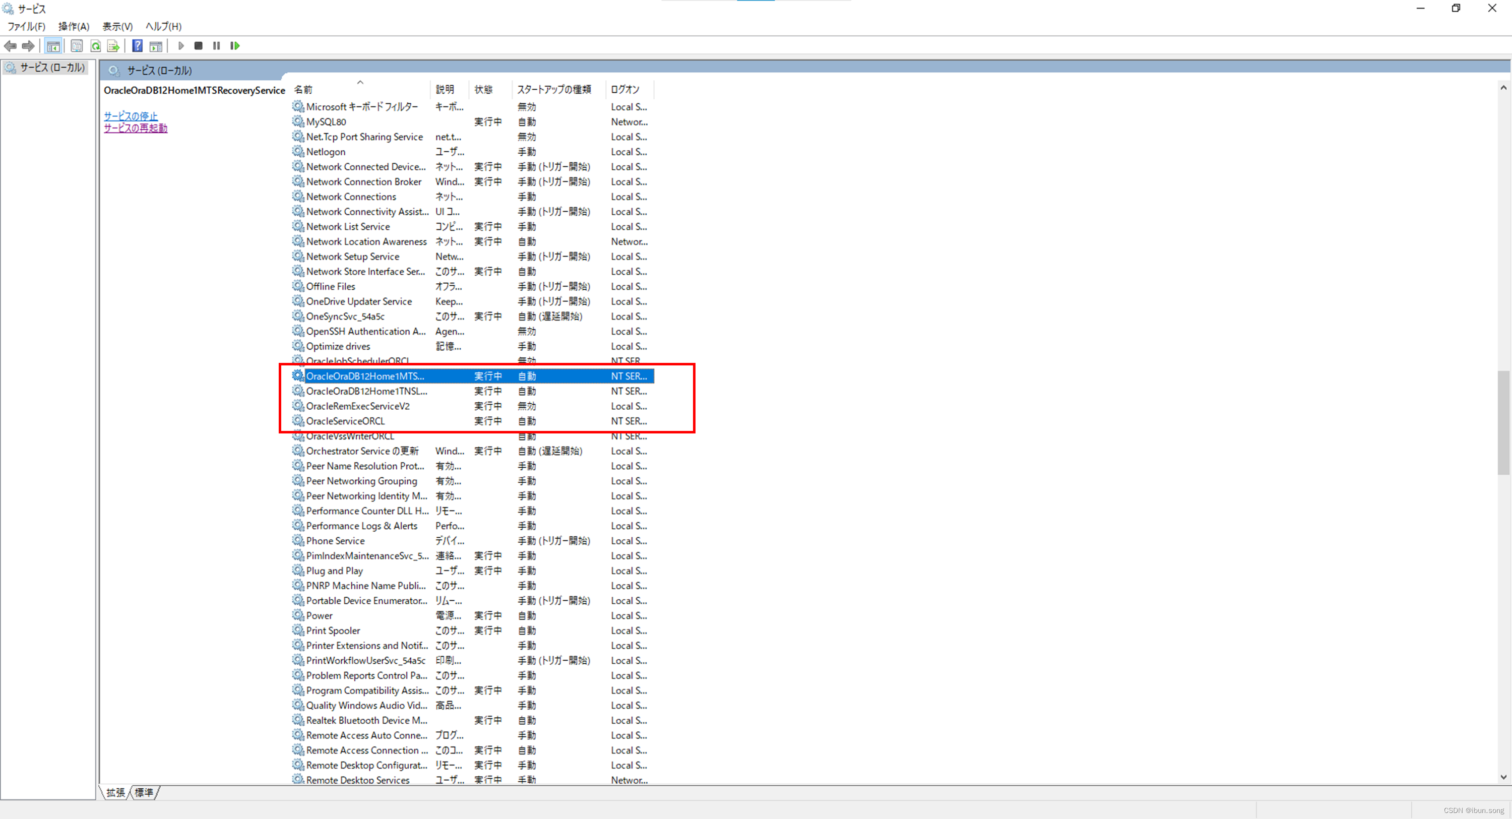Click the Back arrow toolbar icon

point(10,46)
